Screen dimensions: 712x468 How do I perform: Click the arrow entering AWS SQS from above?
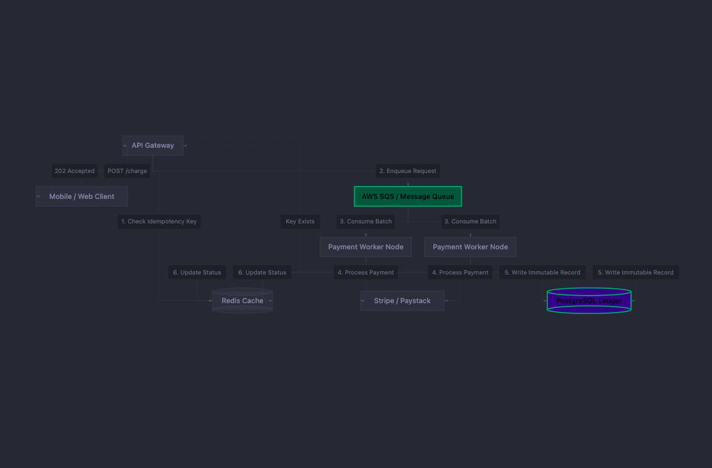click(x=408, y=183)
